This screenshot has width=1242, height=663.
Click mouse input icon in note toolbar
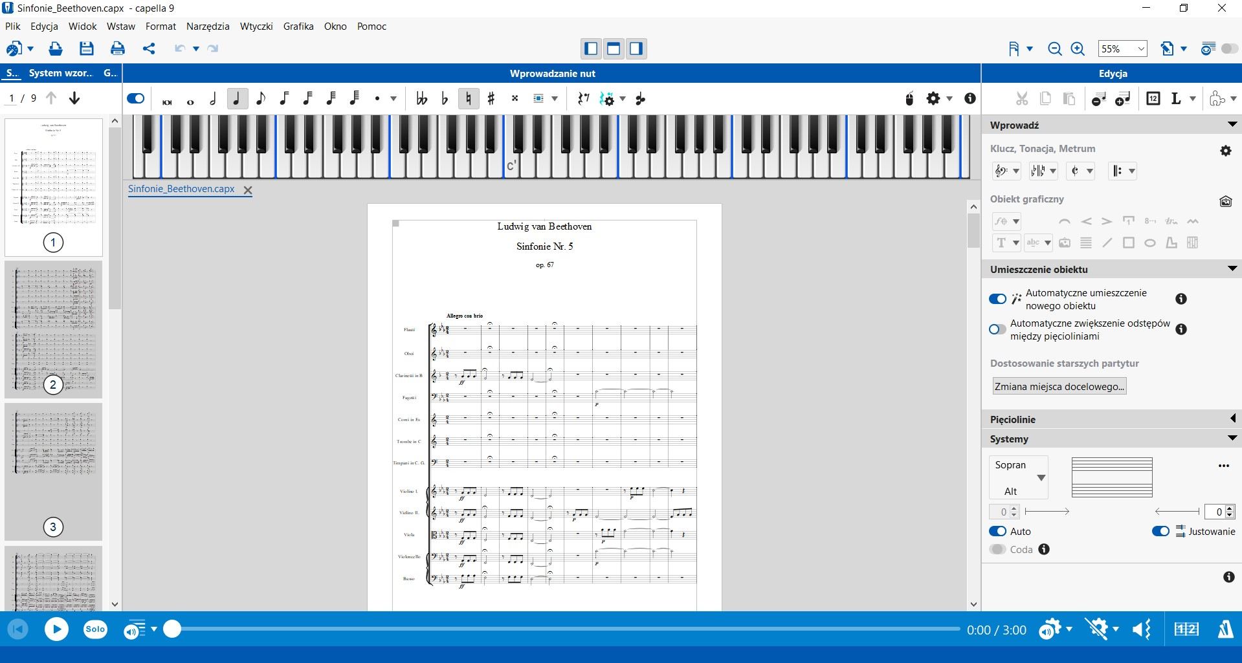[x=909, y=99]
